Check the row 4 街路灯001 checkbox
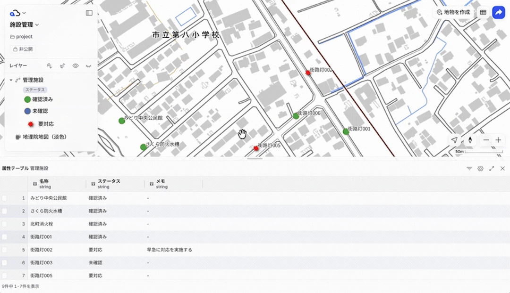 pos(4,237)
